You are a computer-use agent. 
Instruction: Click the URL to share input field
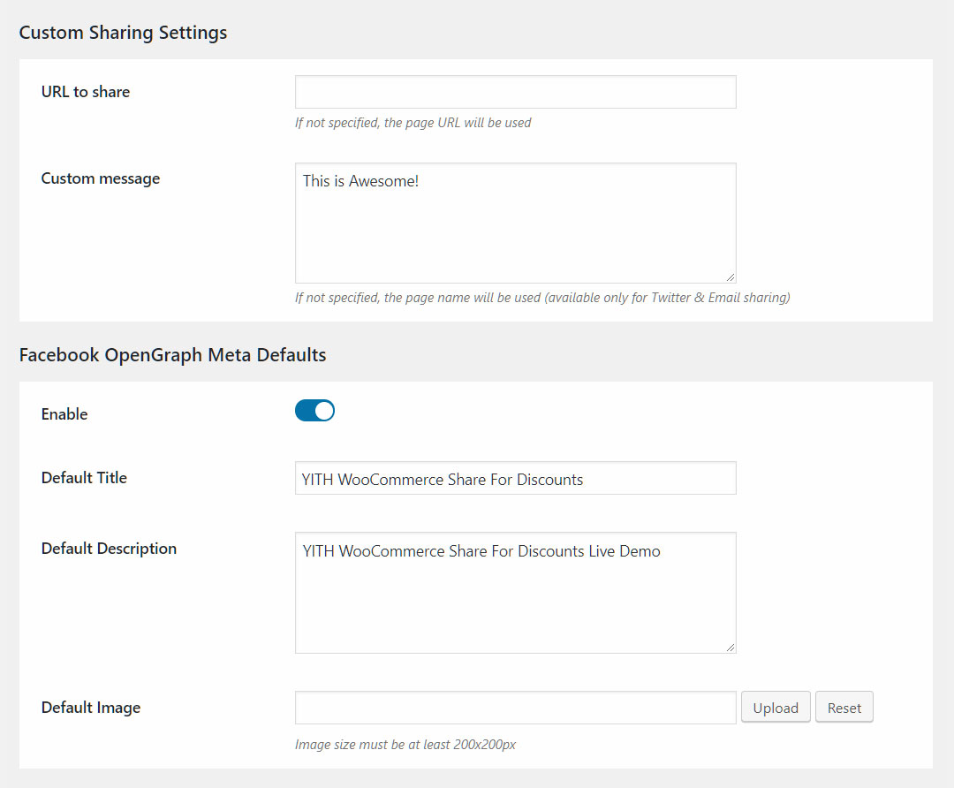tap(515, 92)
